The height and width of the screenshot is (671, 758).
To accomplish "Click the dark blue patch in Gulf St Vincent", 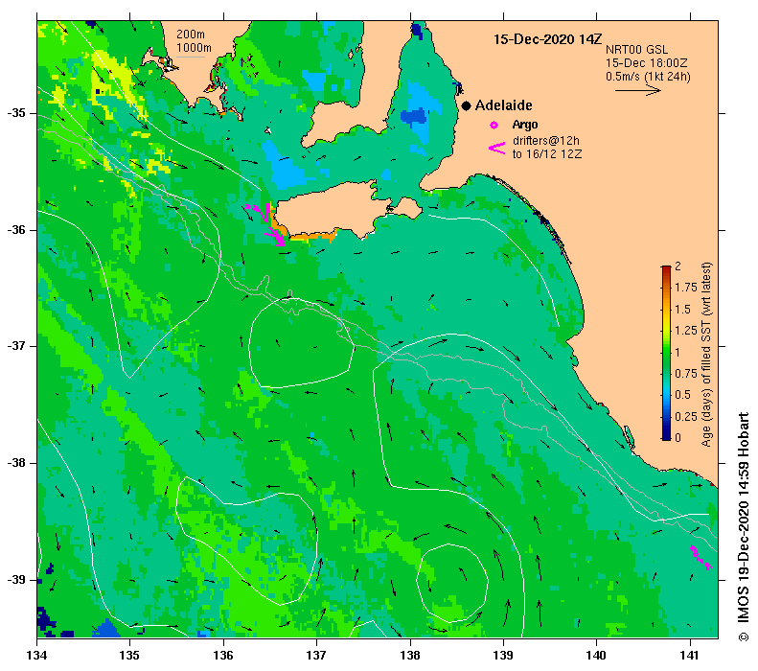I will point(414,117).
